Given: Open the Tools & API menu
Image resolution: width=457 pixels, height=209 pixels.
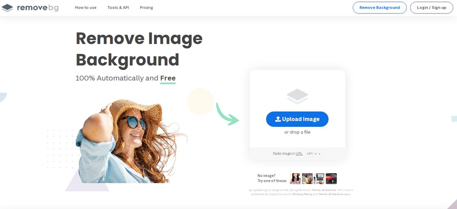Looking at the screenshot, I should (x=118, y=8).
